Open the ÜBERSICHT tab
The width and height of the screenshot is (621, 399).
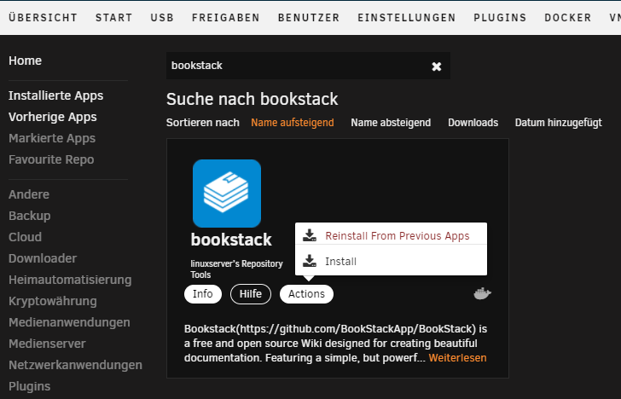[x=43, y=18]
